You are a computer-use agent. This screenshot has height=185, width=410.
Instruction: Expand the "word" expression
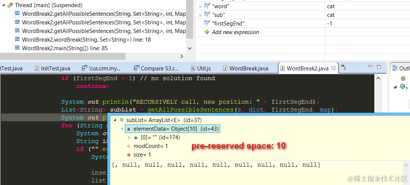point(201,6)
